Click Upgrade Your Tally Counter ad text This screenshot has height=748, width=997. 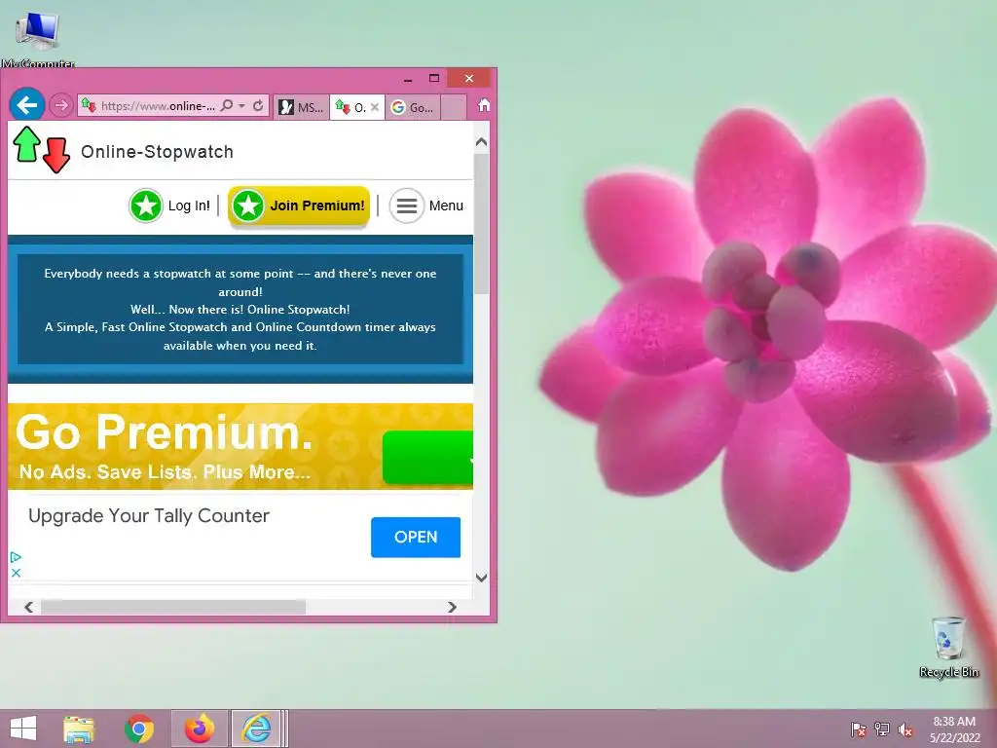tap(149, 516)
